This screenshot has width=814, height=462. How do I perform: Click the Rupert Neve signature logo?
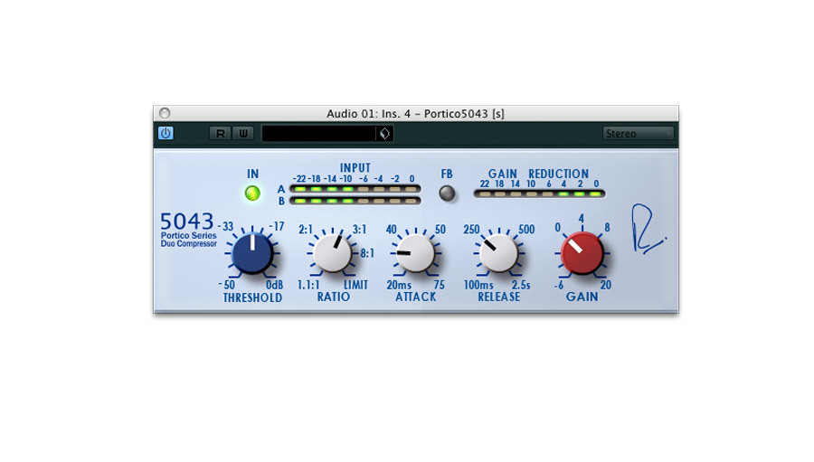[648, 229]
